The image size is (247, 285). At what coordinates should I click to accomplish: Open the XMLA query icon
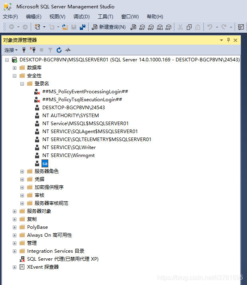click(160, 27)
